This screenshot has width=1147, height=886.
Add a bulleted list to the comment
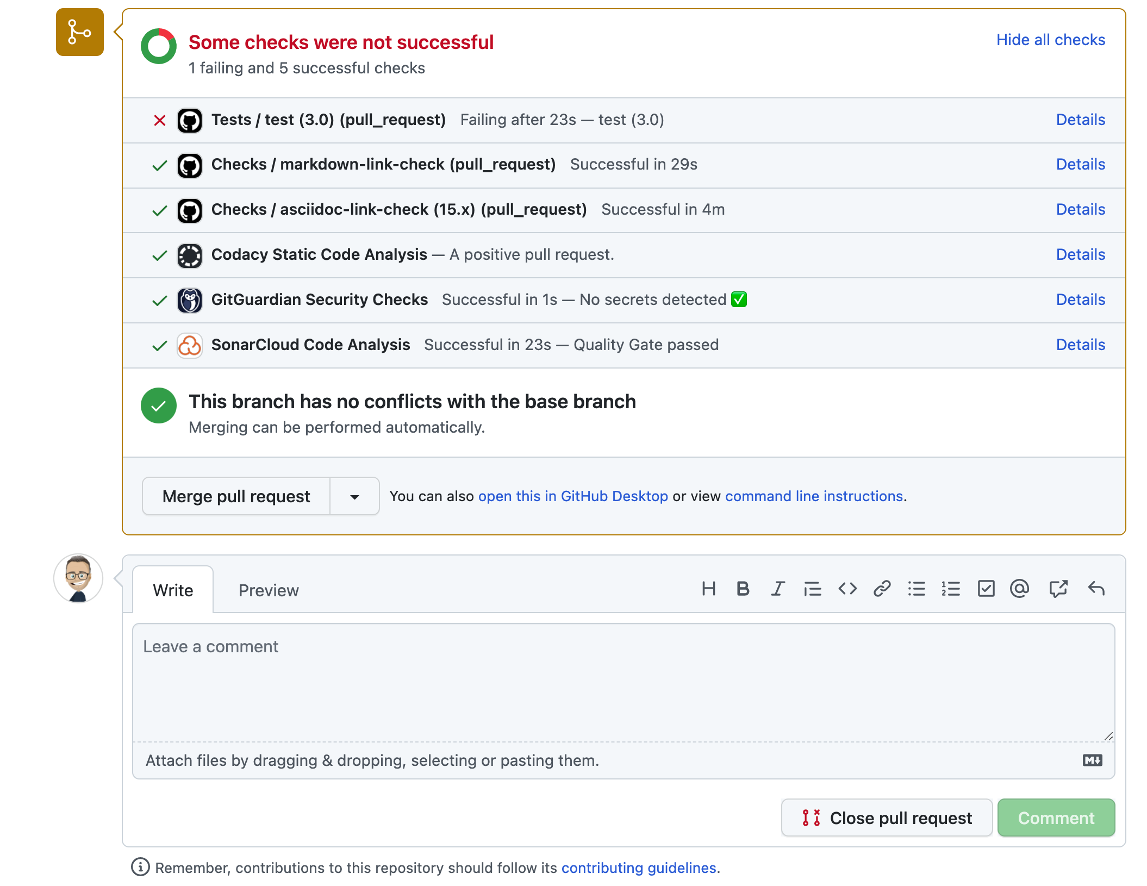[x=917, y=589]
